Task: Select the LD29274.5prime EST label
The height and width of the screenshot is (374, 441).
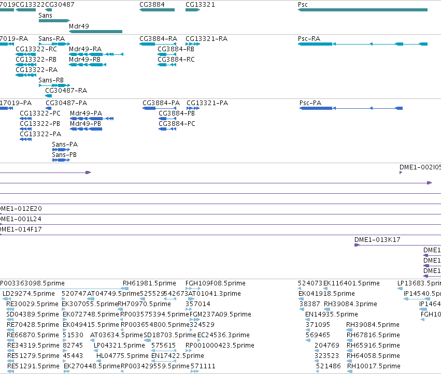Action: coord(29,294)
